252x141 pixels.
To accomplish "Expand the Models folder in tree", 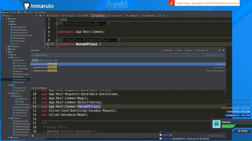I will [7, 49].
